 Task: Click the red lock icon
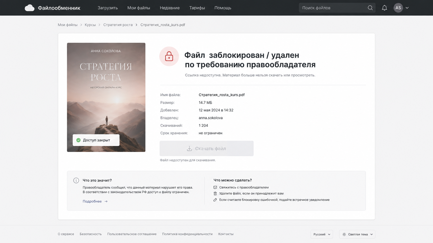pyautogui.click(x=169, y=56)
